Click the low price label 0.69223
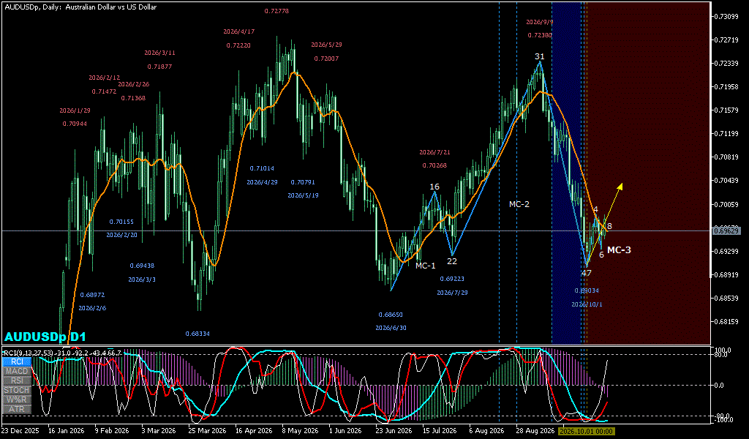The width and height of the screenshot is (749, 439). click(x=452, y=279)
